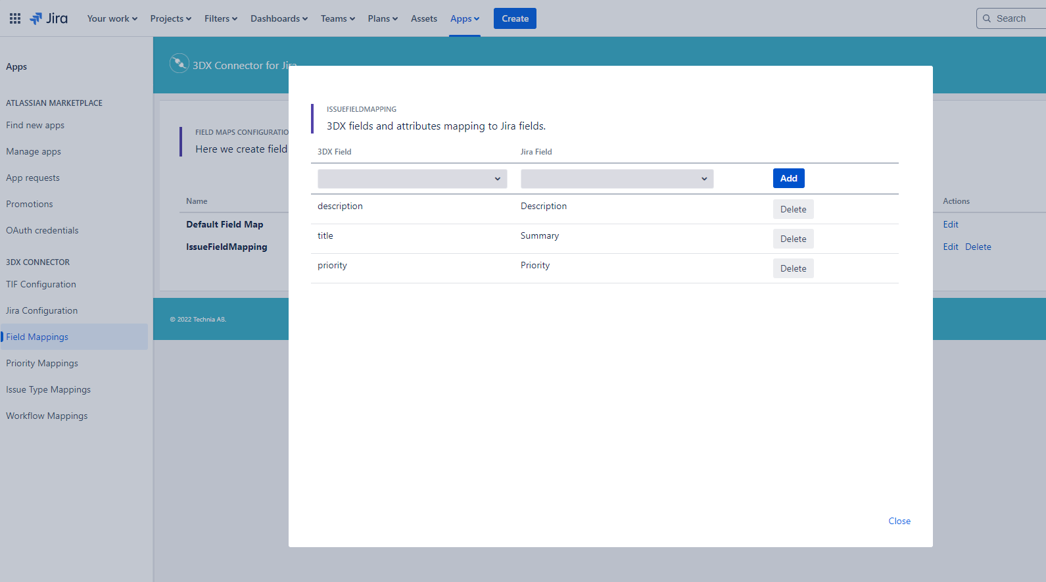Open Priority Mappings page
1046x582 pixels.
pos(42,363)
